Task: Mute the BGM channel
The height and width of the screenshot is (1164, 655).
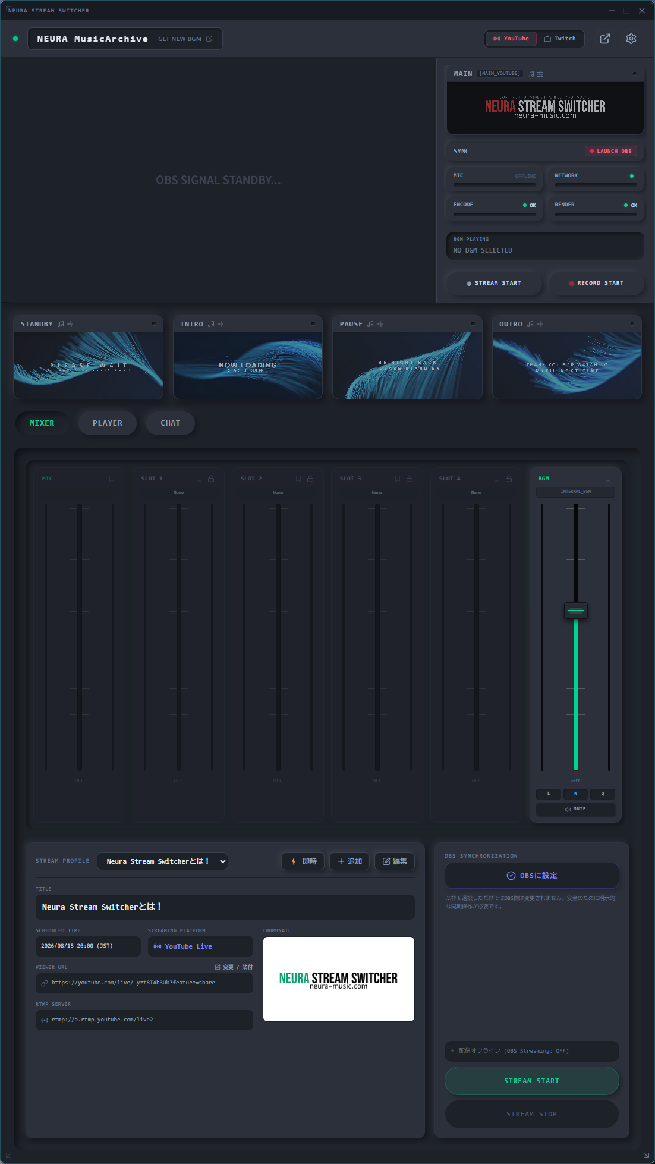Action: [x=575, y=809]
